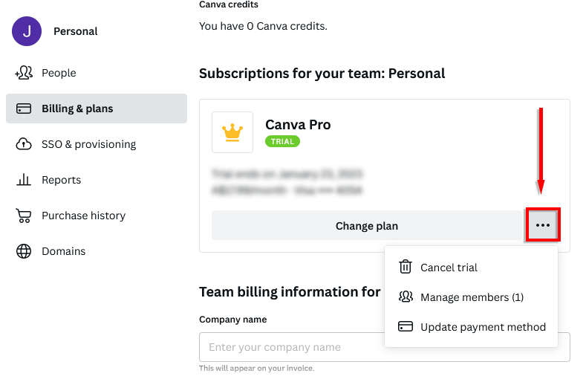Select Cancel trial from the menu
The height and width of the screenshot is (382, 586).
point(449,268)
